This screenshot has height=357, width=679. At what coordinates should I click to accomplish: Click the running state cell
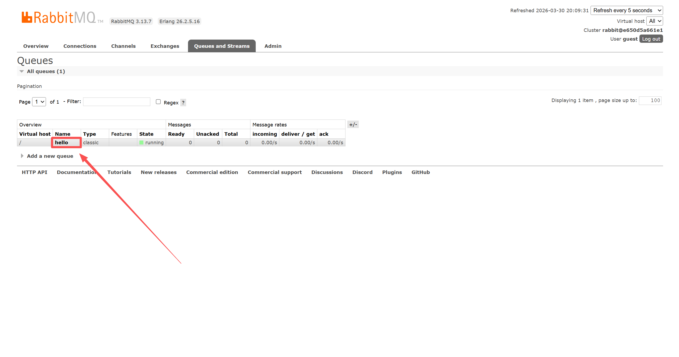coord(151,142)
